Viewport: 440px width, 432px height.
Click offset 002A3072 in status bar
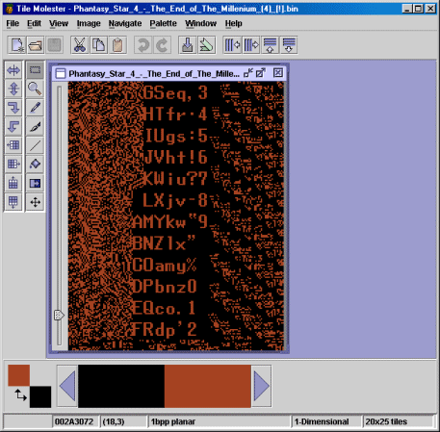click(x=74, y=421)
